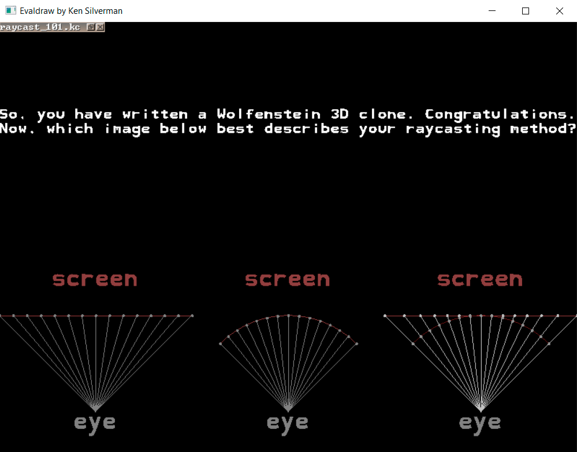Click the Evaldraw by Ken Silverman window title
This screenshot has height=452, width=577.
coord(71,11)
